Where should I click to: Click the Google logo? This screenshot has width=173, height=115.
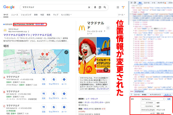coord(9,7)
